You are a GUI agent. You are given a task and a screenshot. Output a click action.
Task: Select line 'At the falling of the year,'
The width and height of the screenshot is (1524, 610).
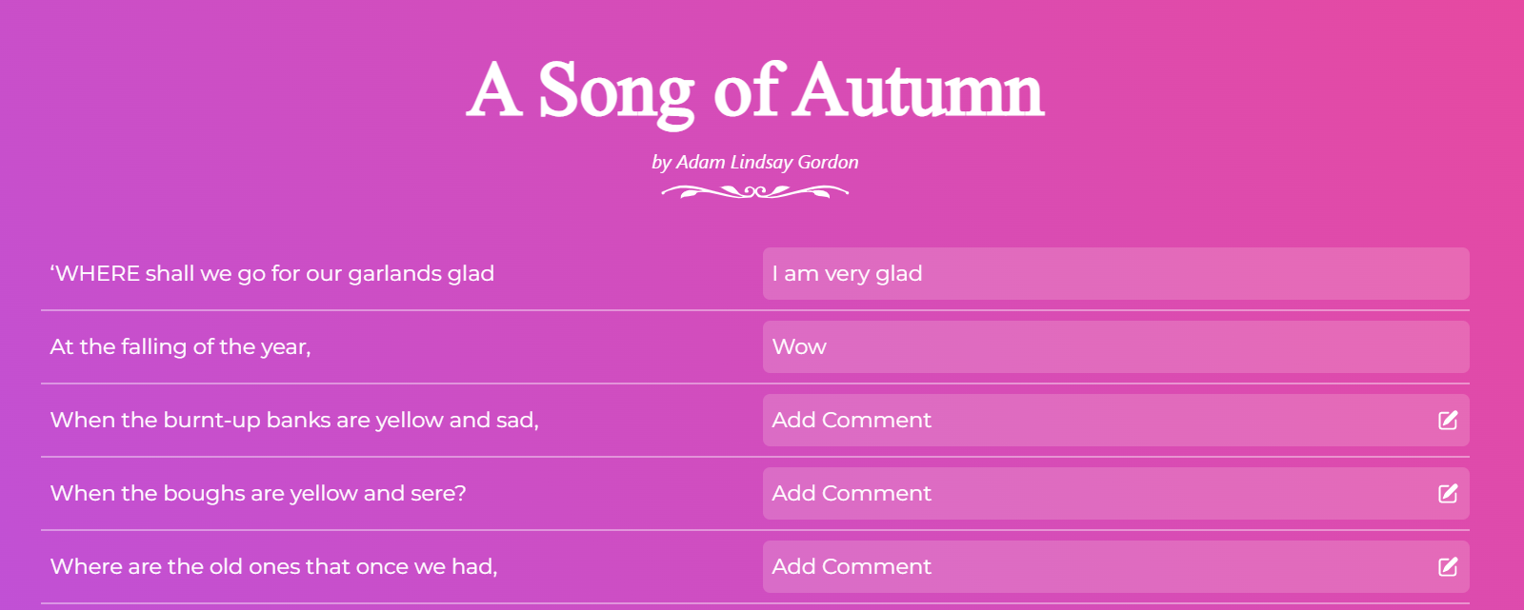point(181,347)
